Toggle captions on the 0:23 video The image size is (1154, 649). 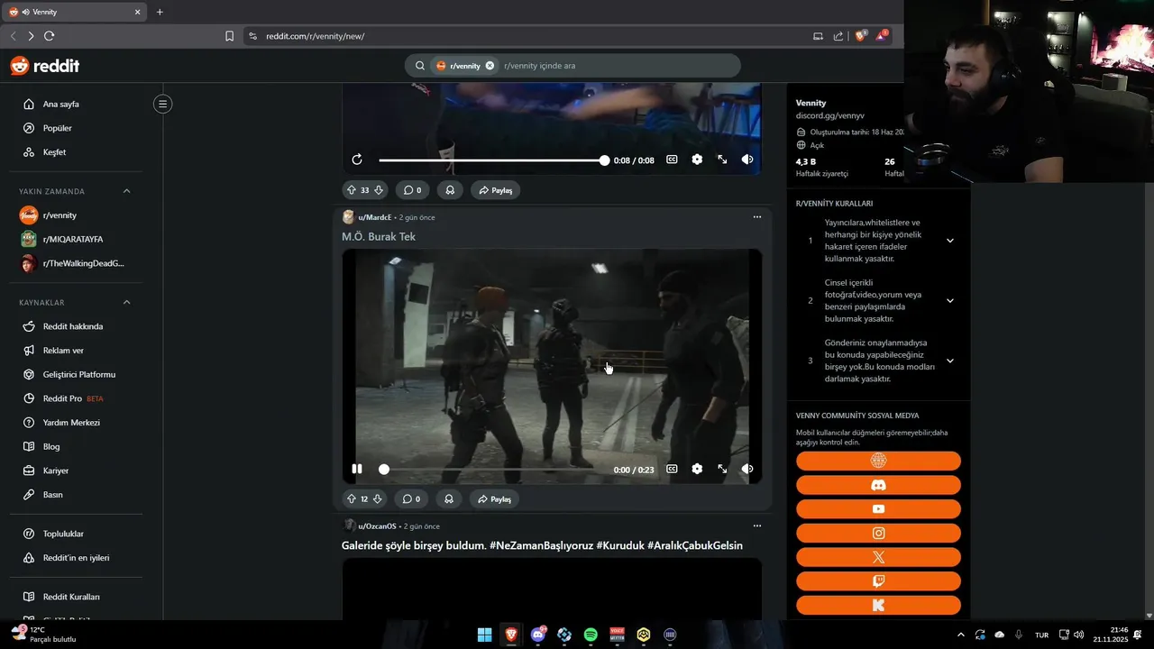pos(672,469)
